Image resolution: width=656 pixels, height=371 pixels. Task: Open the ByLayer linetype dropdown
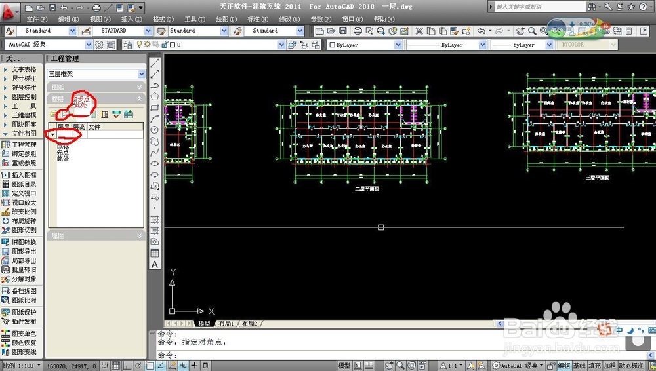[x=482, y=45]
